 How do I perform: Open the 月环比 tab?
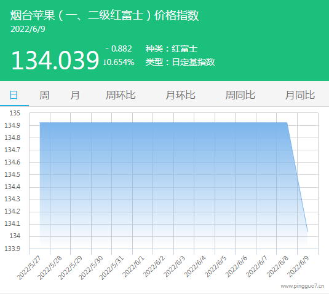(x=180, y=95)
